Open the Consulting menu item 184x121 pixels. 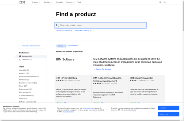tap(59, 2)
